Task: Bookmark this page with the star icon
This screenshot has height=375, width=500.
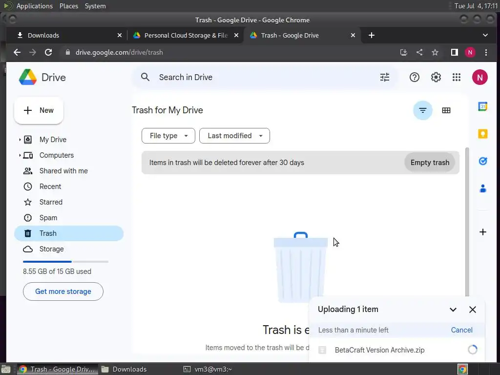Action: (x=435, y=52)
